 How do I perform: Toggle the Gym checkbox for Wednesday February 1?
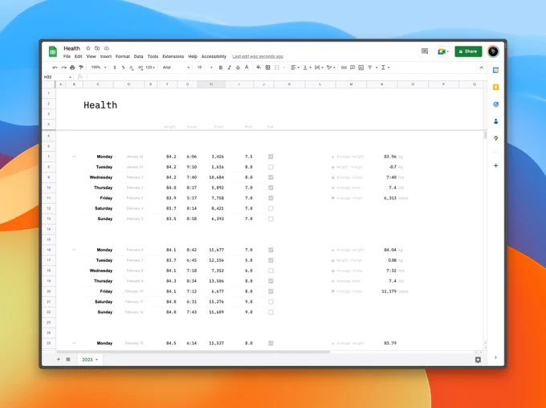[x=271, y=177]
